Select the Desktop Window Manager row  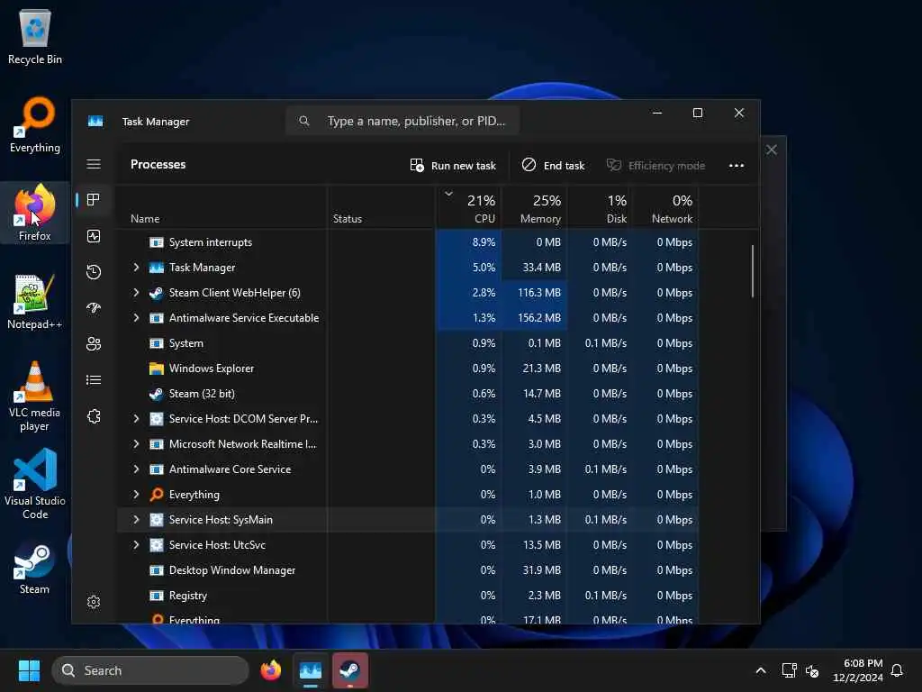408,570
